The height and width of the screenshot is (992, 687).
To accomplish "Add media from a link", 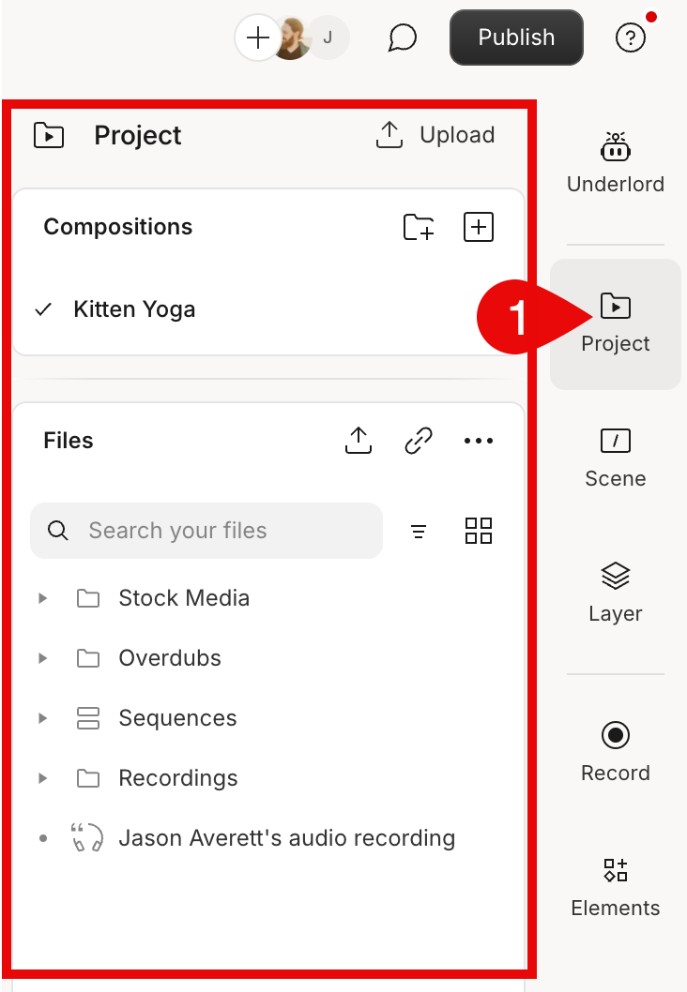I will [x=419, y=440].
